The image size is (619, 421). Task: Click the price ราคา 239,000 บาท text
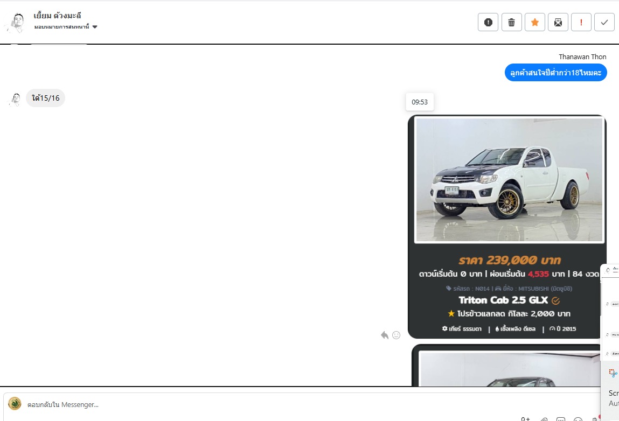click(509, 260)
